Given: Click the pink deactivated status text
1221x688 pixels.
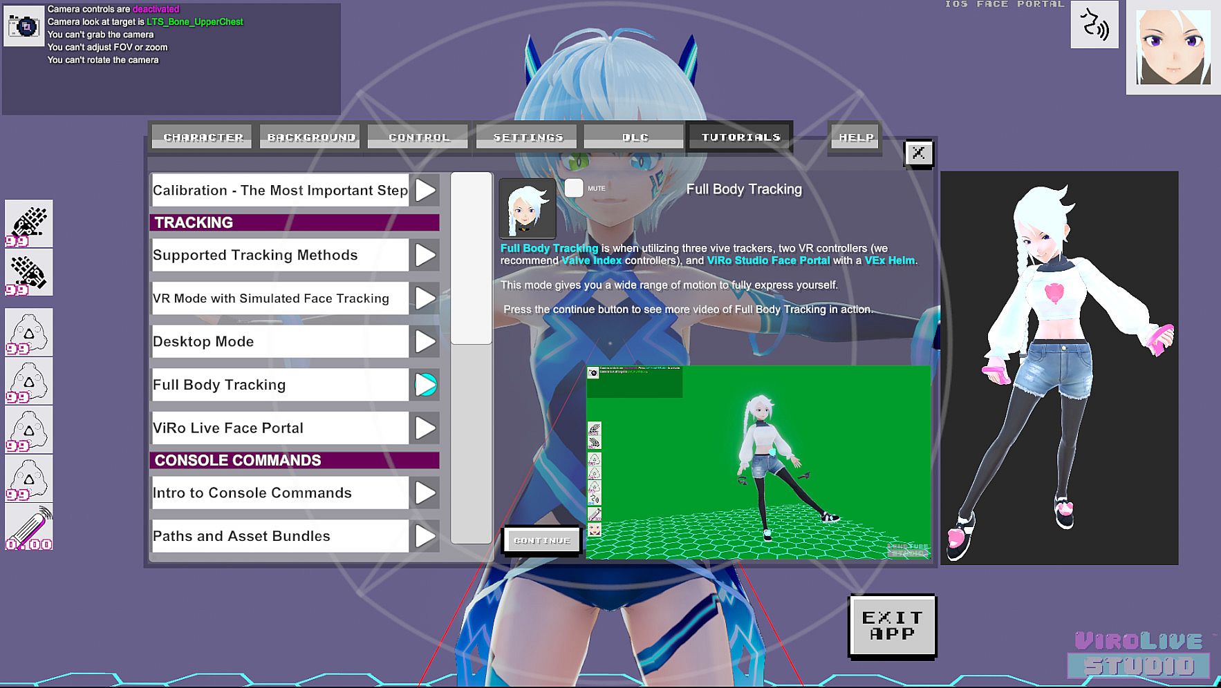Looking at the screenshot, I should 156,9.
